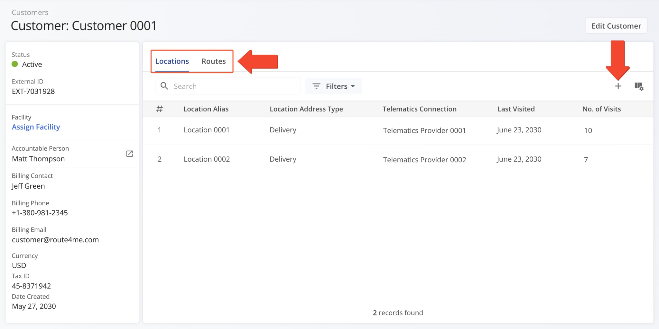Viewport: 659px width, 329px height.
Task: Click the Customers breadcrumb
Action: pos(30,13)
